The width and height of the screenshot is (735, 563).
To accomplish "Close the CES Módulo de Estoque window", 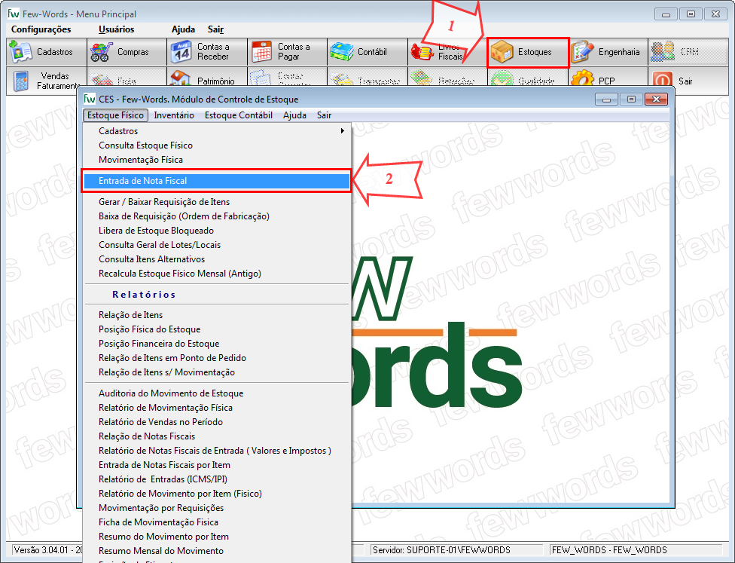I will point(656,99).
